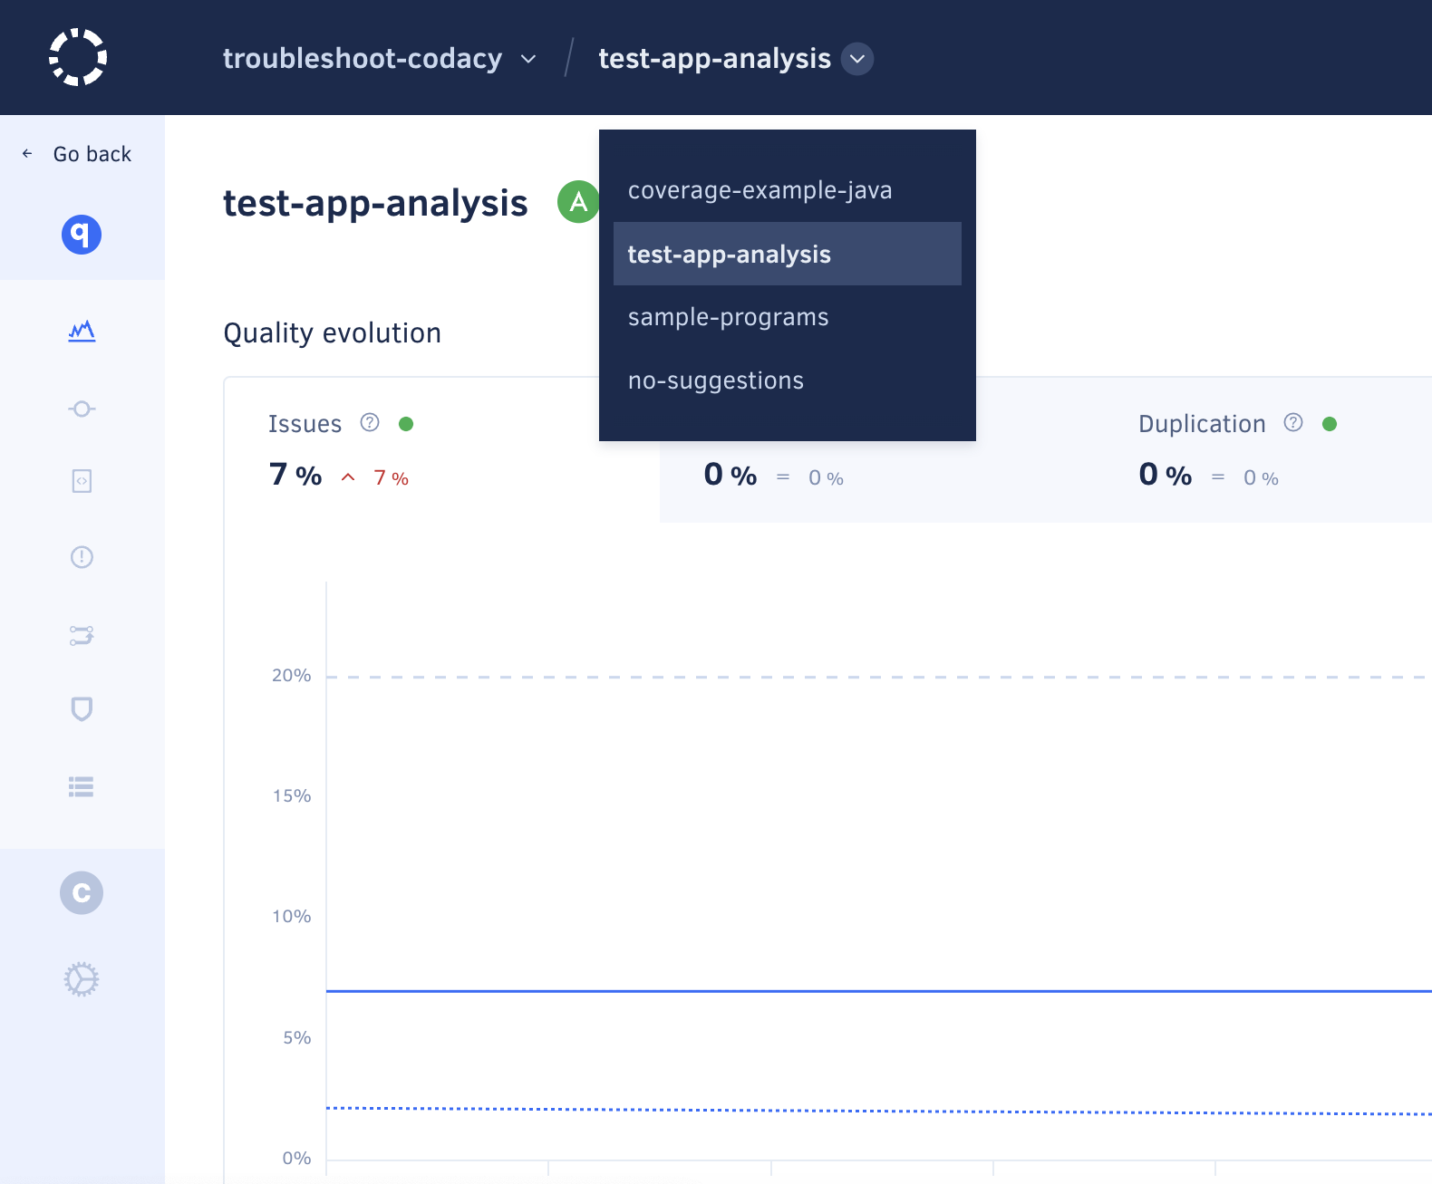
Task: Click the 5% axis label
Action: (x=297, y=1038)
